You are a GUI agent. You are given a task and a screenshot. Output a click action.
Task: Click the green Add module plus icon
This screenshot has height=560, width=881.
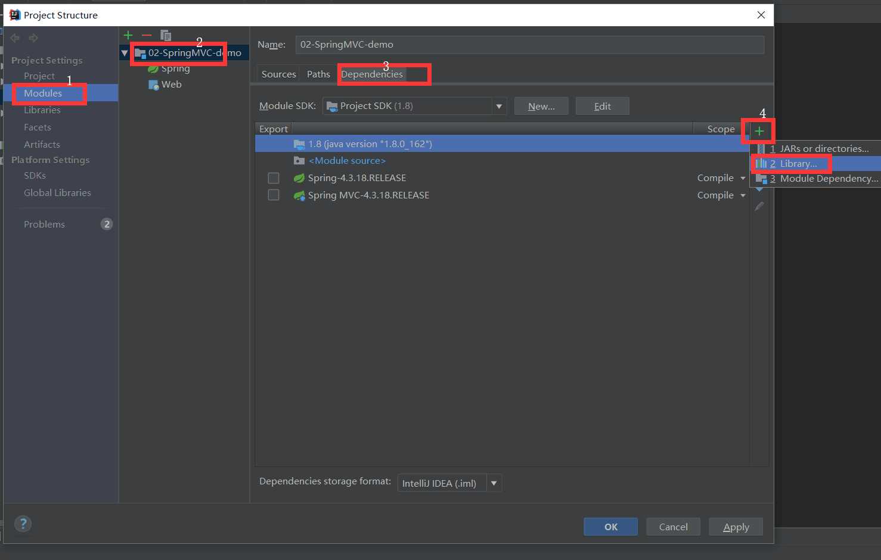click(x=128, y=35)
